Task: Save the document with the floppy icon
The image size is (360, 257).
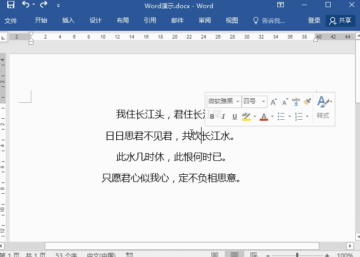Action: [x=11, y=5]
